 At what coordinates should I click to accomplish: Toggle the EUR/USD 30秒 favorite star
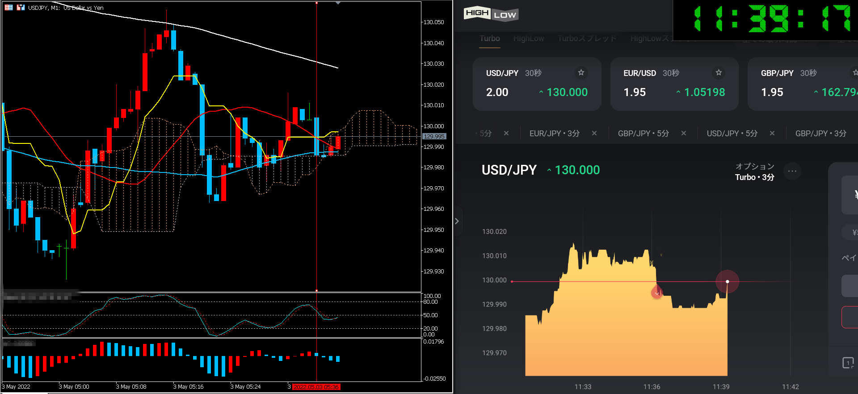coord(719,72)
